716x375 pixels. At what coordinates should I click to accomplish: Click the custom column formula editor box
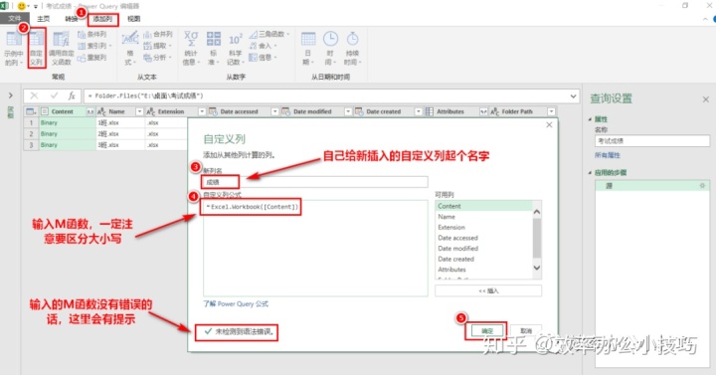pos(315,248)
